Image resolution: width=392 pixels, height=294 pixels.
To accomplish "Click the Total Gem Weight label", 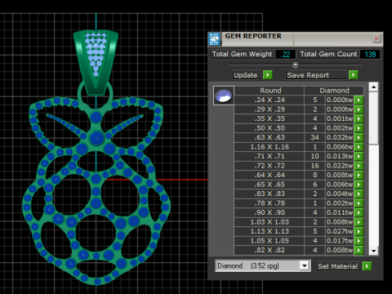I will pyautogui.click(x=242, y=54).
